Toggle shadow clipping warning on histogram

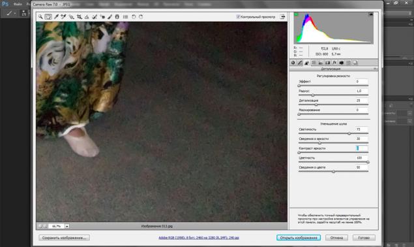click(x=296, y=14)
